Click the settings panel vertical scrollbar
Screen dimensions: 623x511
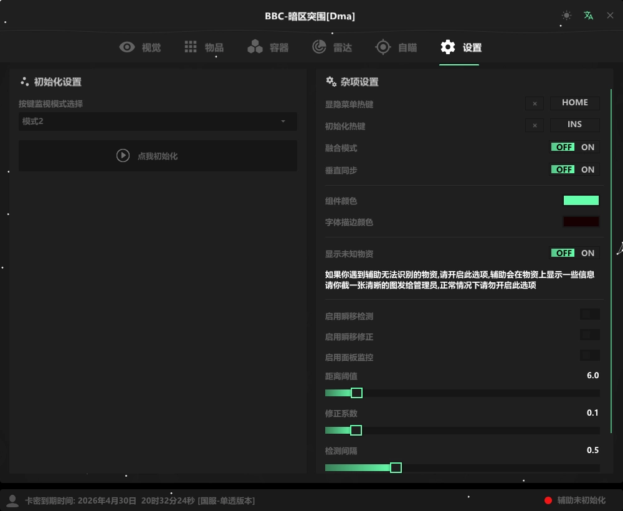click(x=611, y=262)
